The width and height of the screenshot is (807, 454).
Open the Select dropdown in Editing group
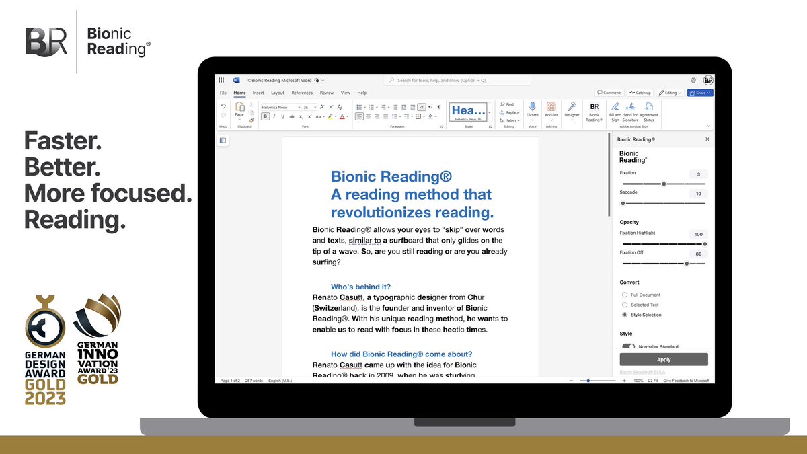point(510,120)
